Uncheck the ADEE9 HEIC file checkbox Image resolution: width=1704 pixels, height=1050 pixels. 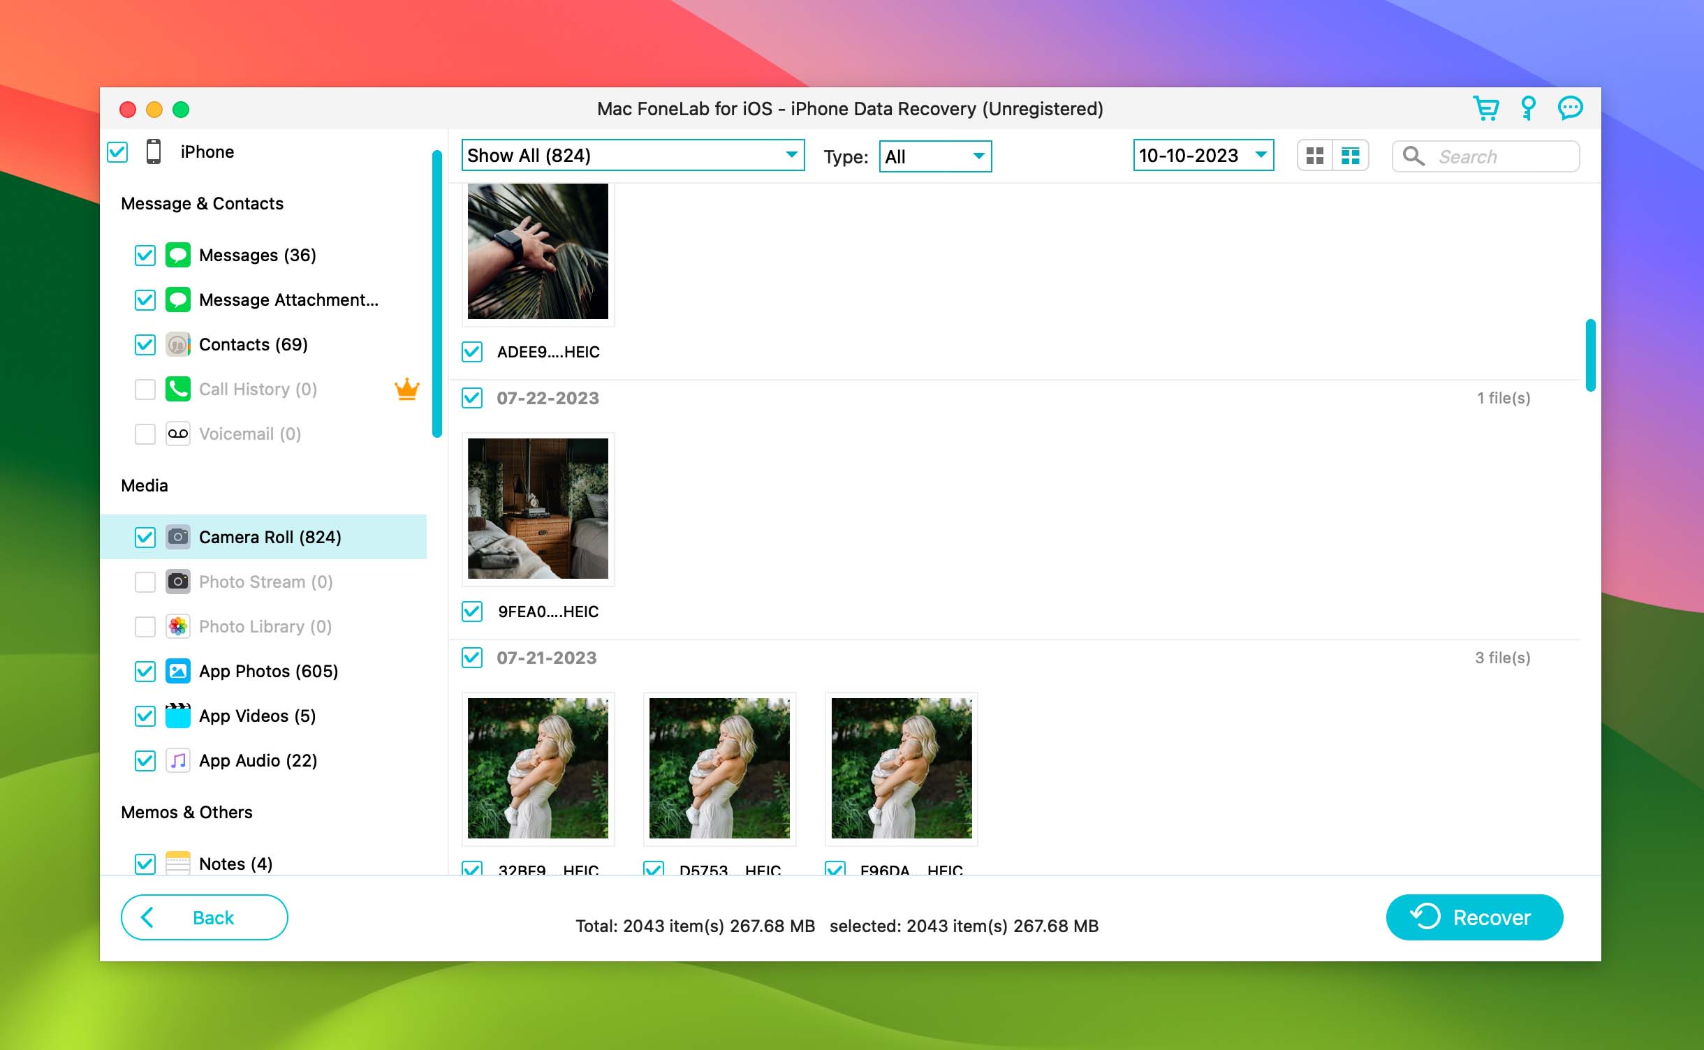(472, 352)
